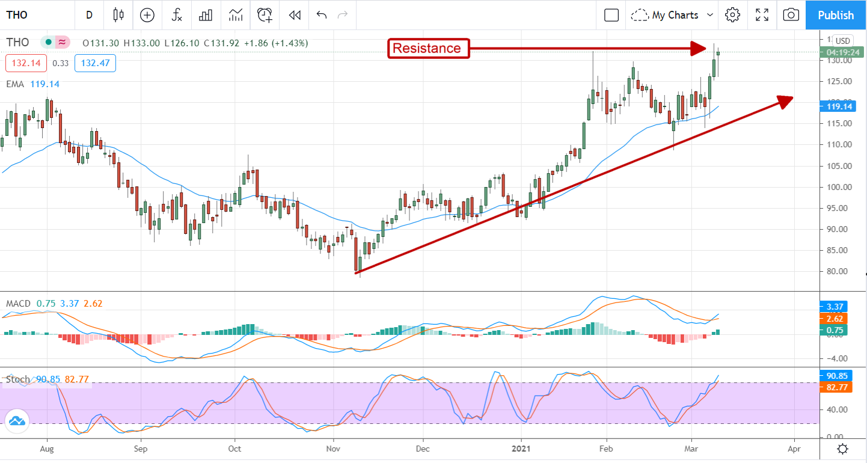Open the My Charts cloud menu

click(673, 15)
